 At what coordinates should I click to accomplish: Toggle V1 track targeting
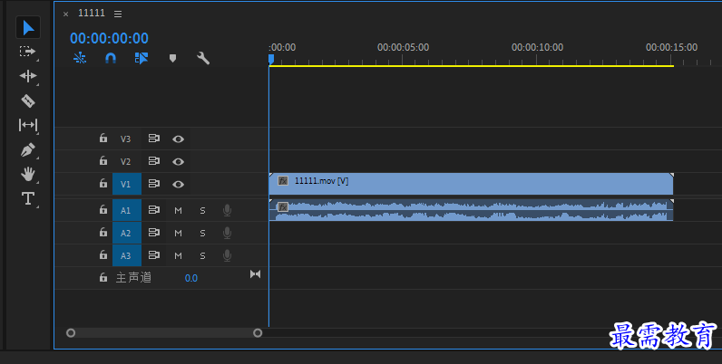(x=127, y=184)
